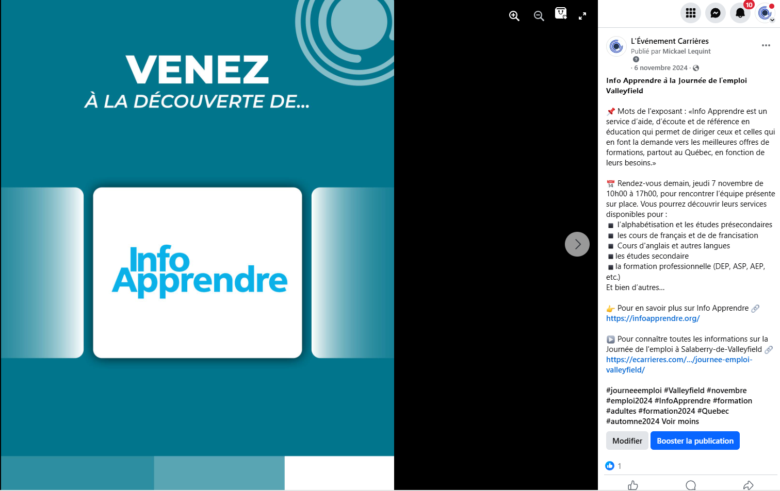The image size is (780, 491).
Task: Enter fullscreen photo view
Action: [582, 16]
